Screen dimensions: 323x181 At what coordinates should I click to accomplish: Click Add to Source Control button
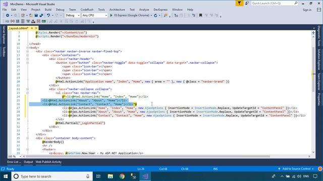click(x=296, y=169)
